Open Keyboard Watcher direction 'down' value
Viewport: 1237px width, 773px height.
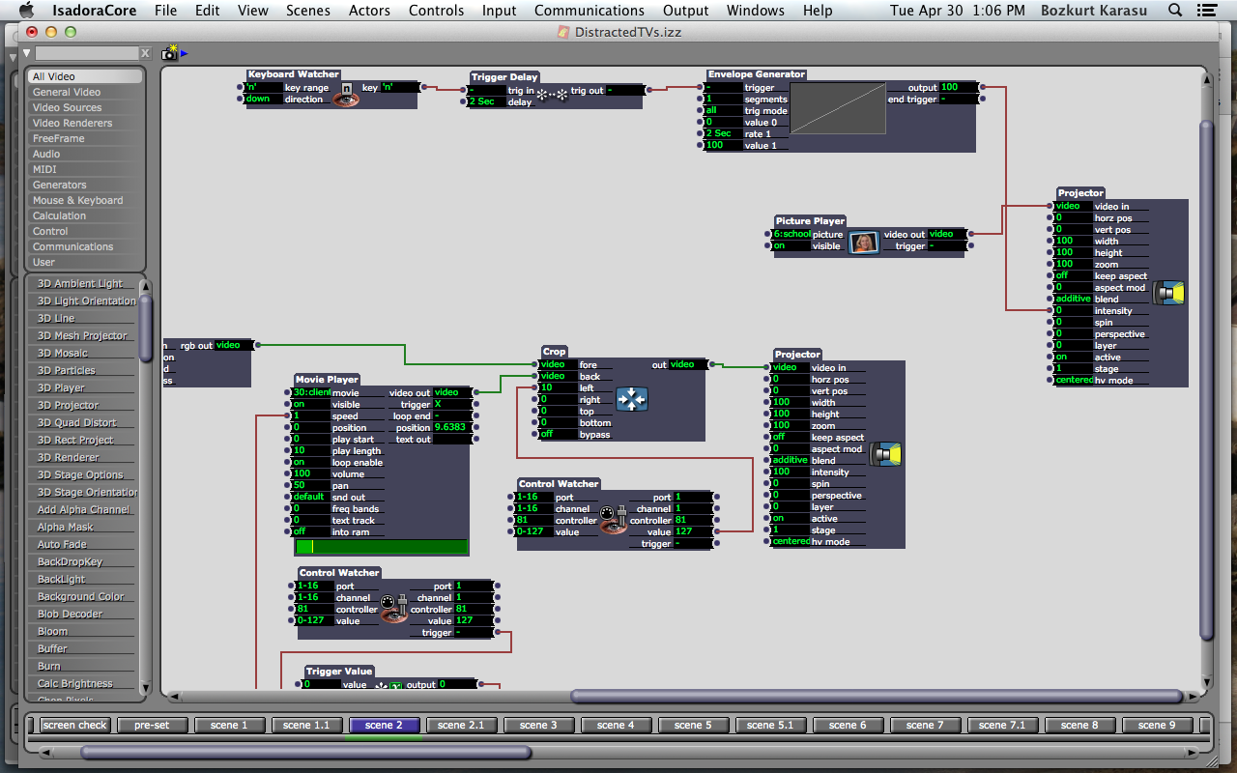263,100
